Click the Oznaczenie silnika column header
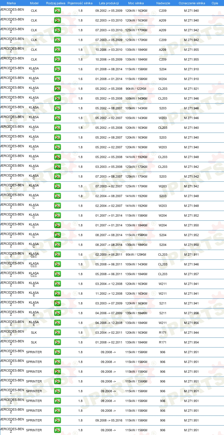224x435 pixels. [192, 3]
